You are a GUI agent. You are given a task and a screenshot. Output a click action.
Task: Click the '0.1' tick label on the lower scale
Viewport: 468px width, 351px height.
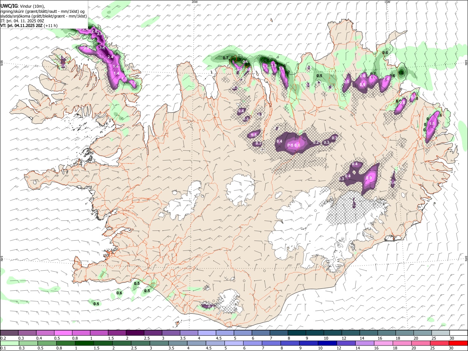click(x=3, y=348)
